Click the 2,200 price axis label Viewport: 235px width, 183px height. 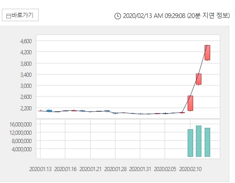coord(26,109)
